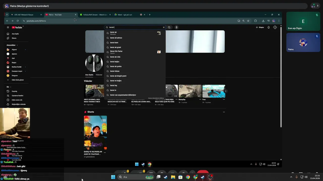Viewport: 323px width, 181px height.
Task: Open Chrome downloads icon
Action: (263, 21)
